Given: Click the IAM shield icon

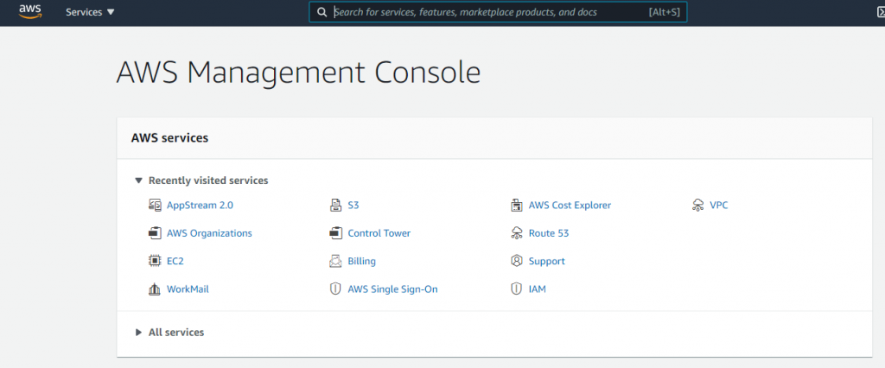Looking at the screenshot, I should click(x=517, y=289).
